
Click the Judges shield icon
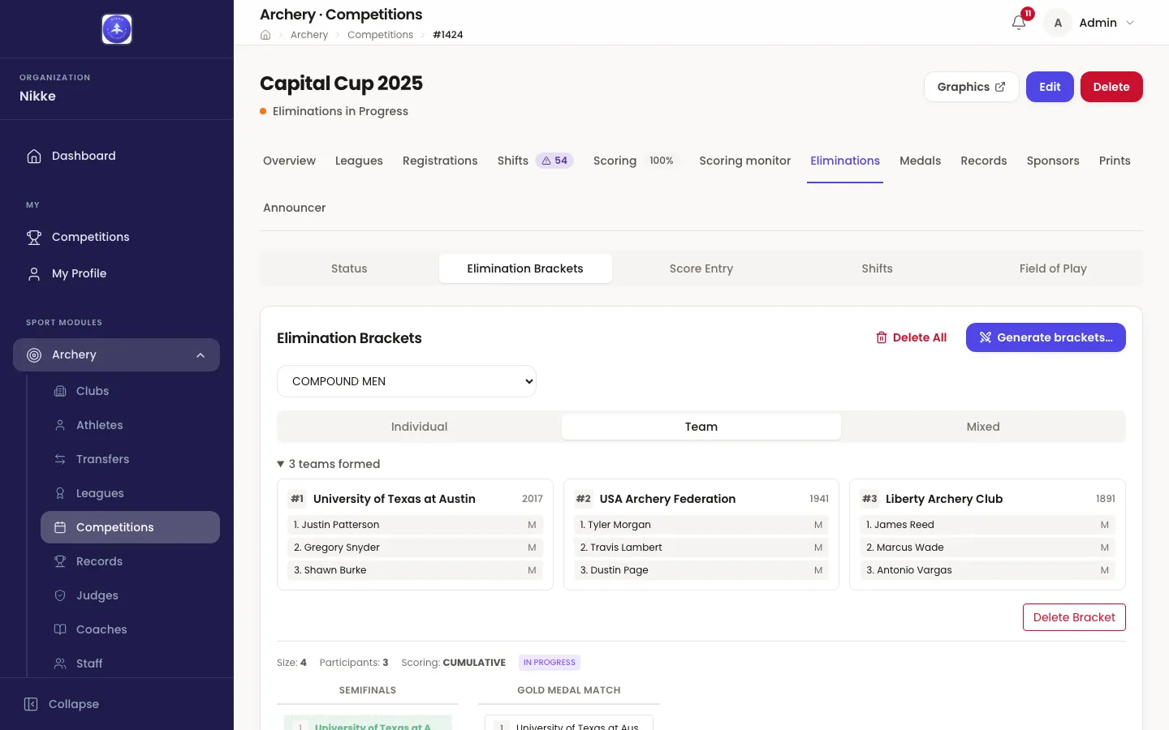tap(60, 595)
